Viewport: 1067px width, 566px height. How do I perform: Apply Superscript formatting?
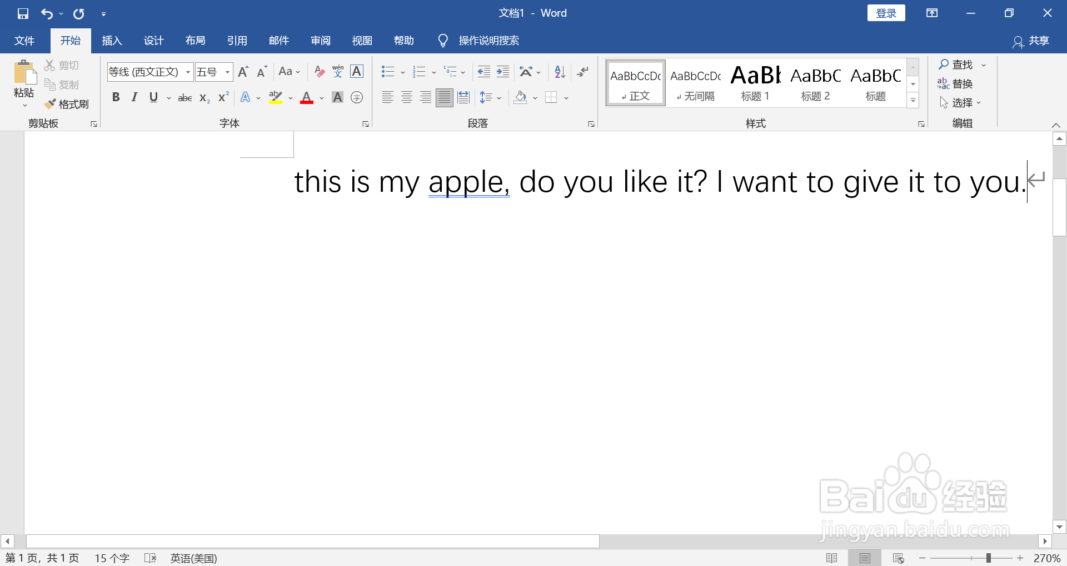pyautogui.click(x=223, y=98)
